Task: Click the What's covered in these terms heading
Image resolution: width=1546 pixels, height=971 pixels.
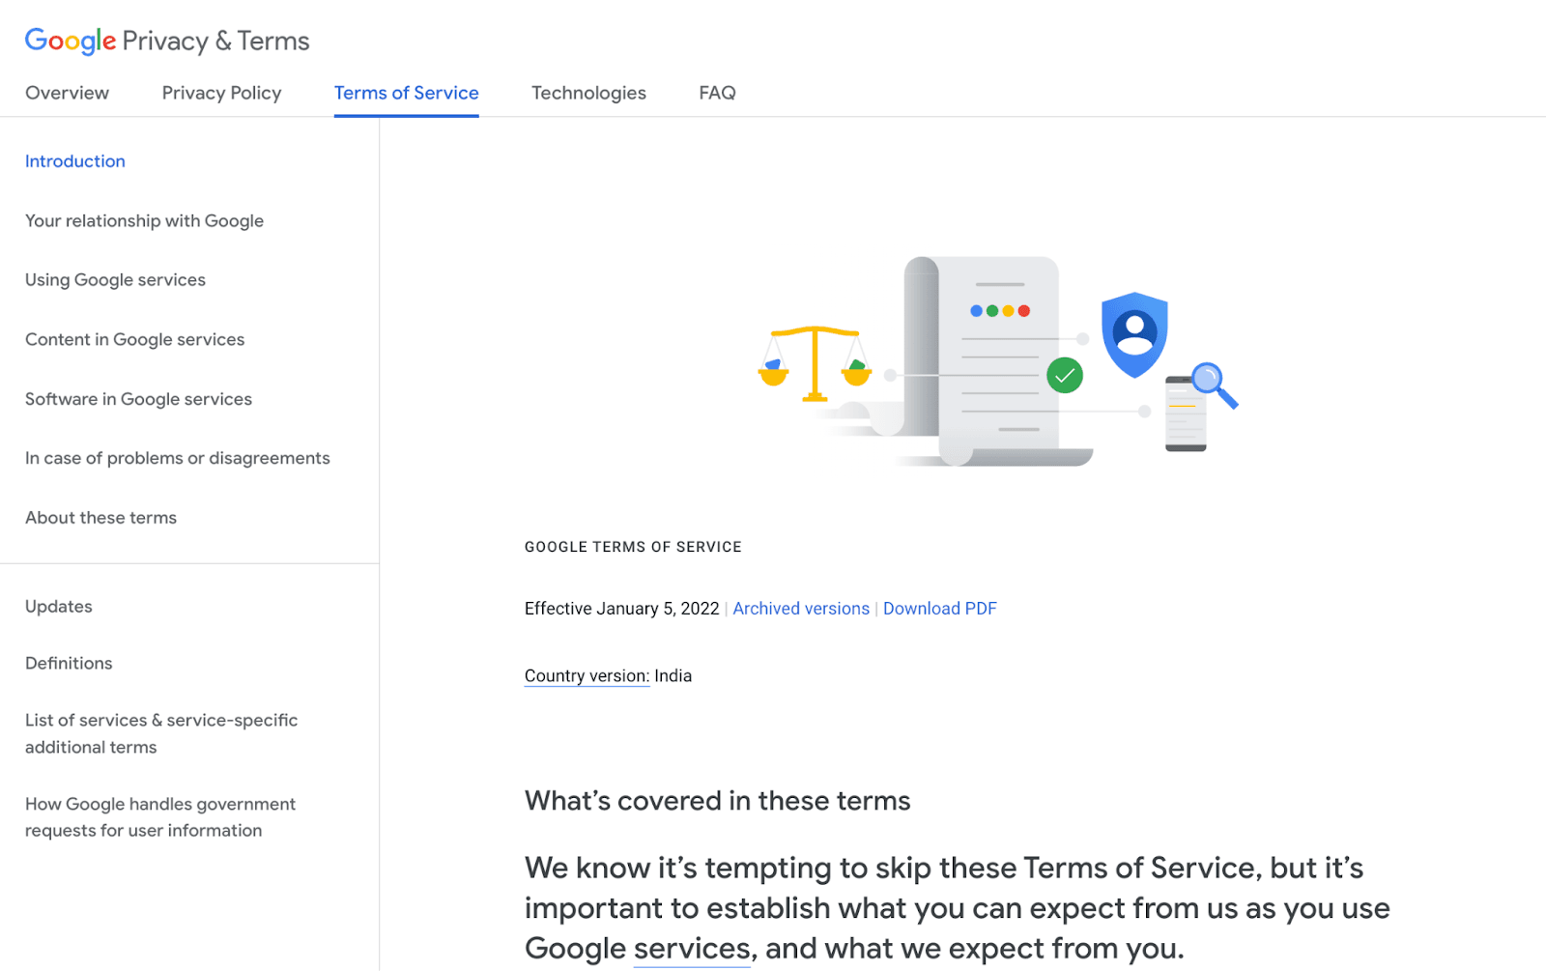Action: 718,801
